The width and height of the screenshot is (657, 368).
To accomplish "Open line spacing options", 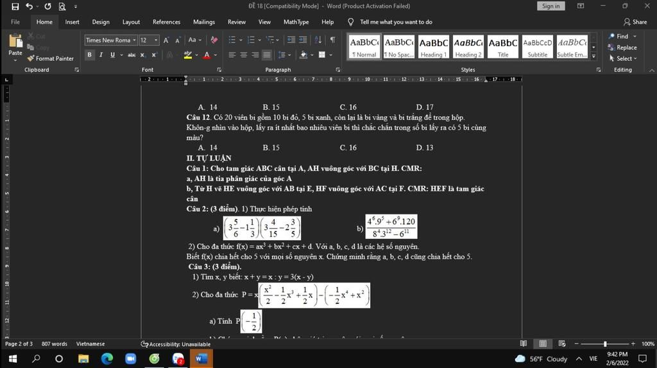I will 284,55.
